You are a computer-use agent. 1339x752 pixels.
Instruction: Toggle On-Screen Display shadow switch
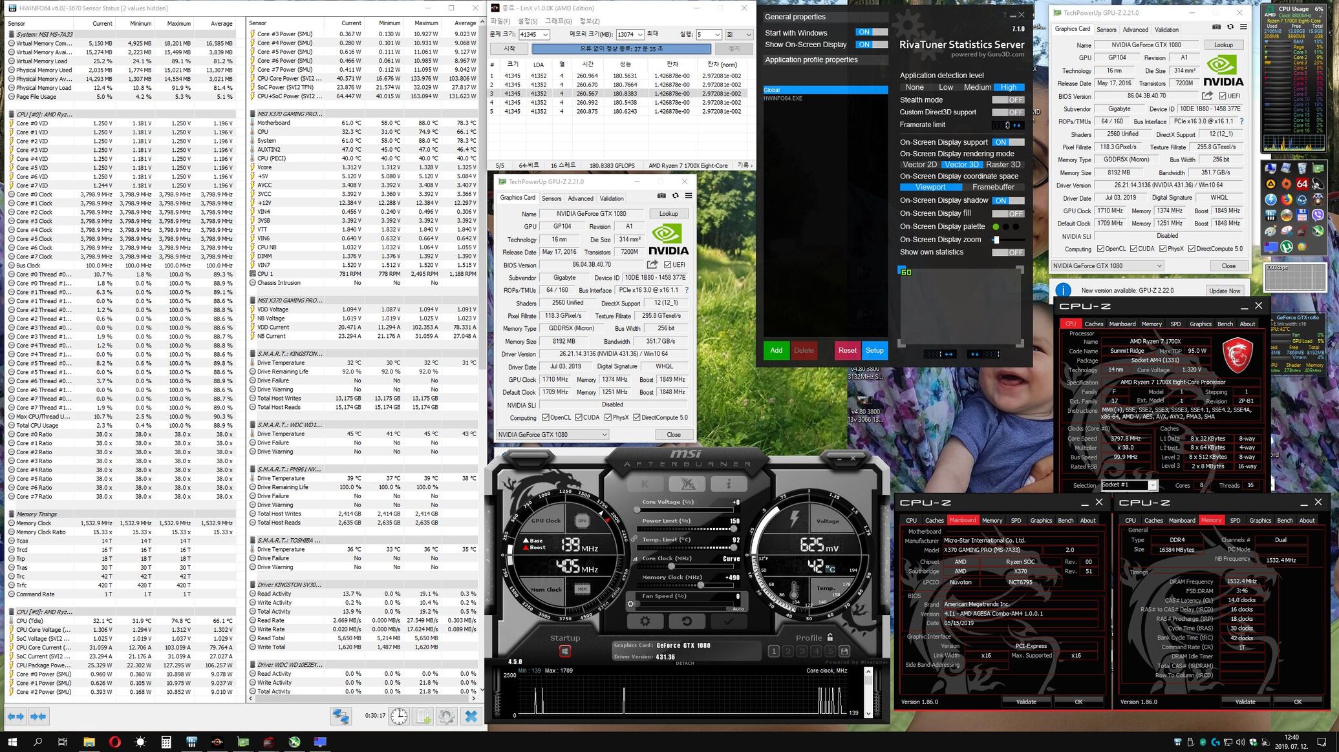[1008, 201]
